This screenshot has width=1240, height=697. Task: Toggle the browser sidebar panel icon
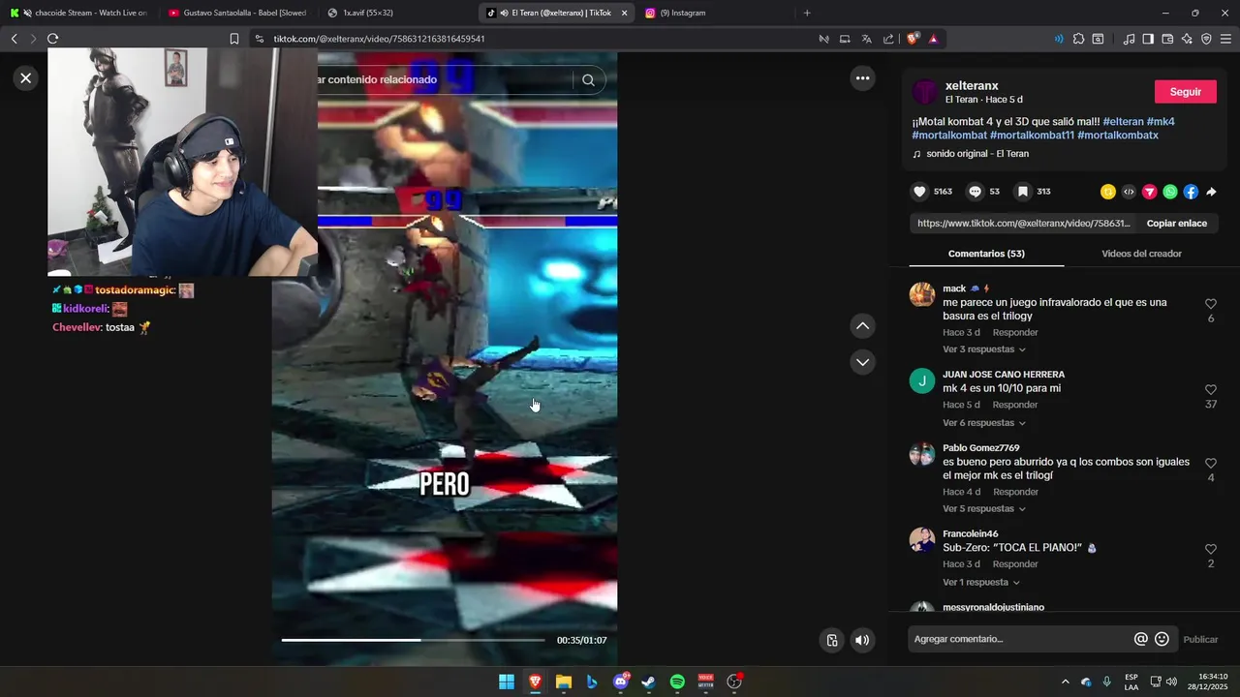tap(1148, 39)
